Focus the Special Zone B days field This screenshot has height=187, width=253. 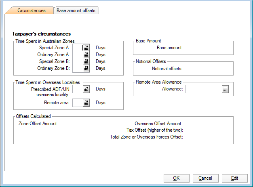pyautogui.click(x=77, y=61)
